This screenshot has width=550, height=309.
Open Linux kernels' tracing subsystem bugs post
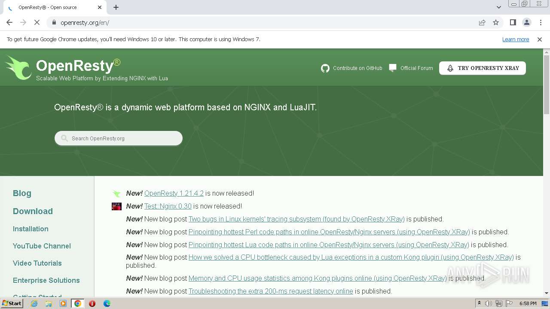[x=296, y=219]
